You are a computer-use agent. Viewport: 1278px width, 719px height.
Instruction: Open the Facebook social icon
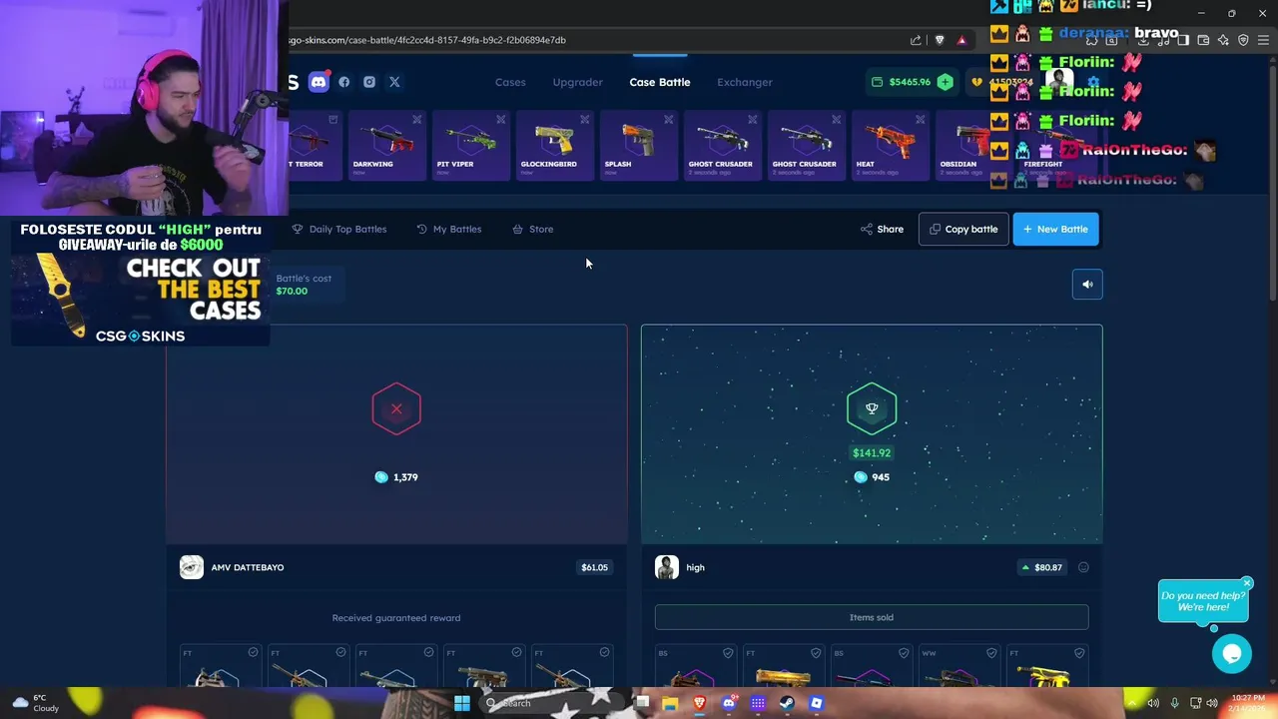tap(344, 82)
